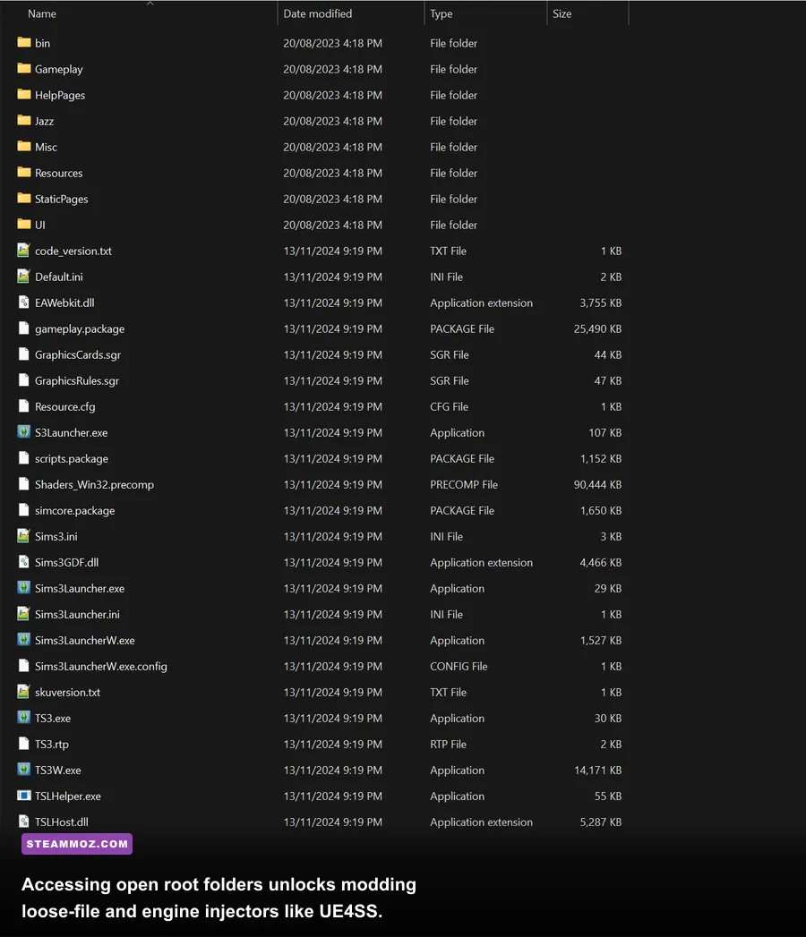Select the Gameplay folder icon
Viewport: 806px width, 937px height.
[24, 68]
